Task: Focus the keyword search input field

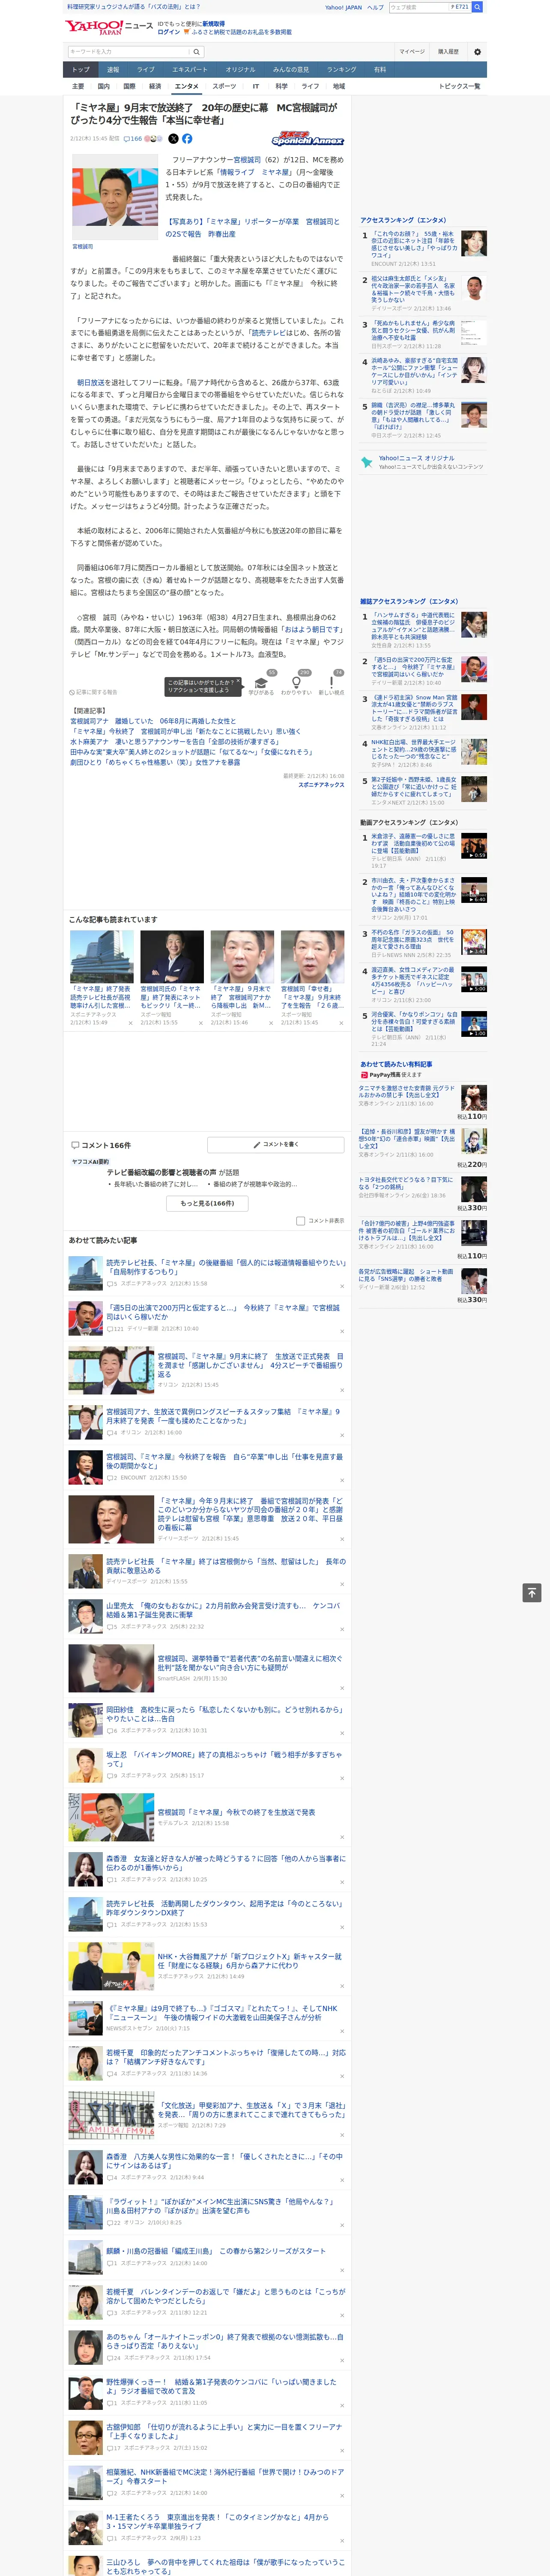Action: coord(129,52)
